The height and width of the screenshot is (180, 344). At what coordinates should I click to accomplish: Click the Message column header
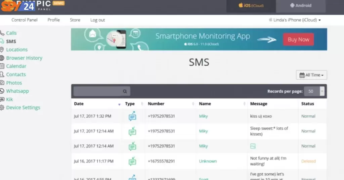pyautogui.click(x=259, y=104)
